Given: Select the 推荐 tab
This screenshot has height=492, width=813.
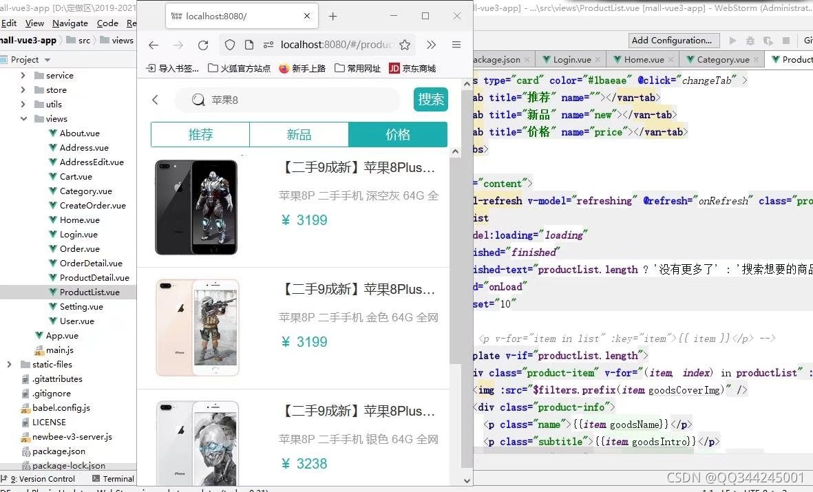Looking at the screenshot, I should coord(200,135).
